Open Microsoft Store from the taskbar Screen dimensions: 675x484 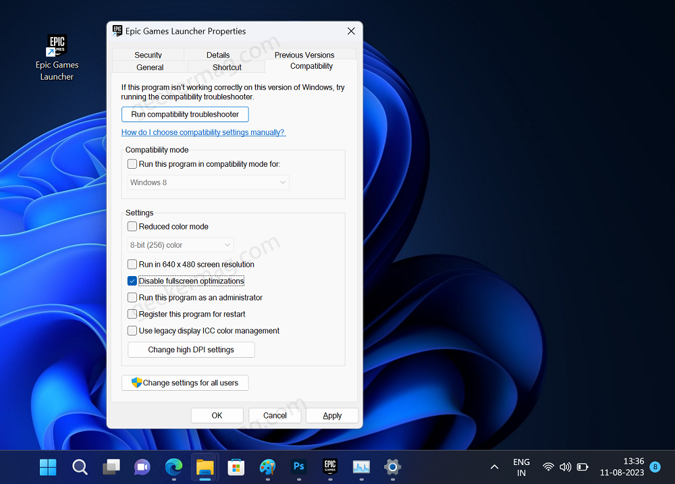(236, 467)
